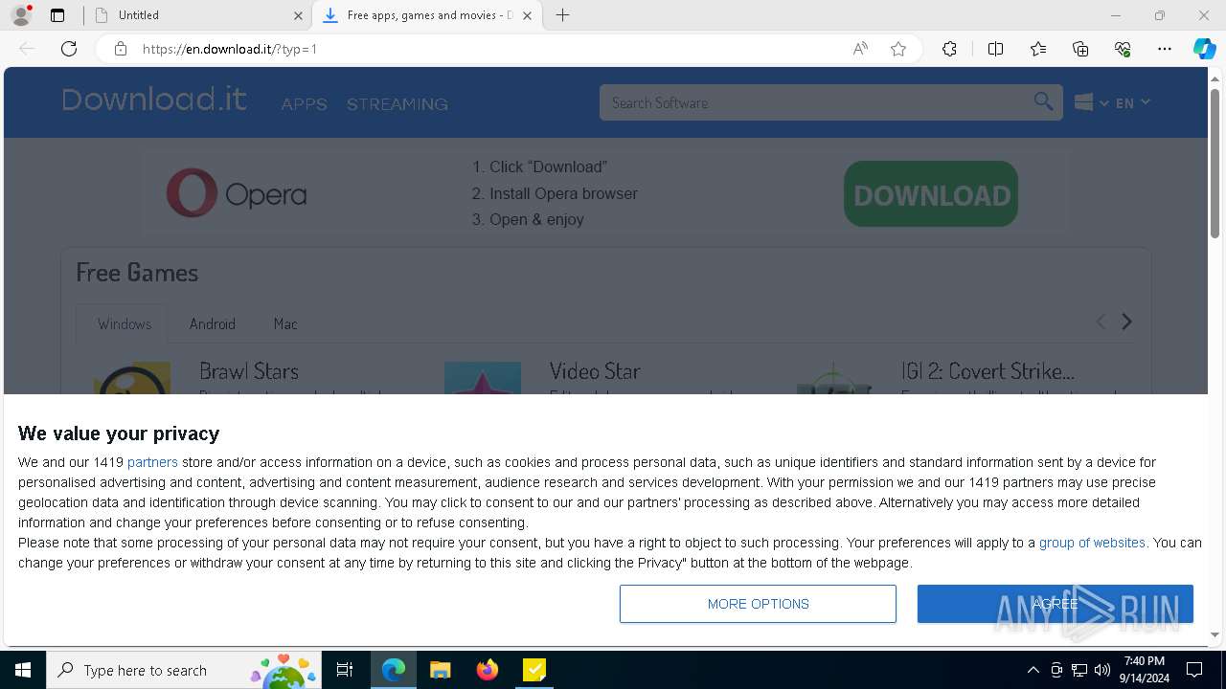This screenshot has width=1226, height=689.
Task: Open Windows Start menu
Action: pyautogui.click(x=23, y=670)
